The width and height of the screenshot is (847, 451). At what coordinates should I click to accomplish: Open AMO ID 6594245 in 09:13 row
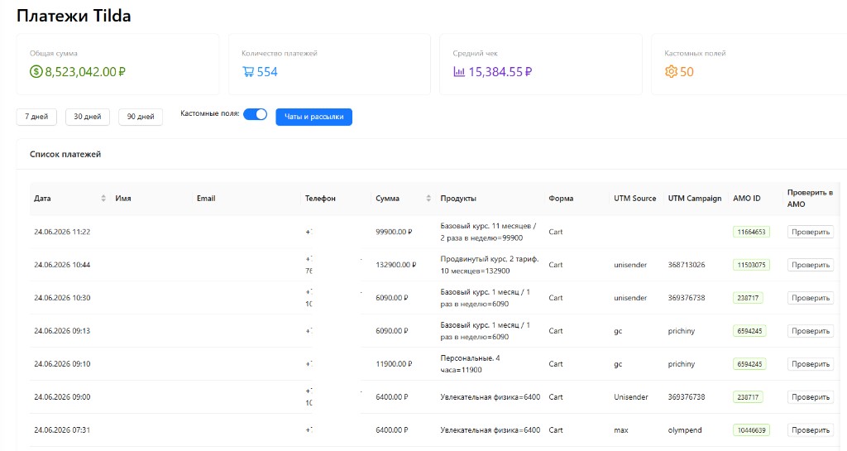click(x=749, y=330)
